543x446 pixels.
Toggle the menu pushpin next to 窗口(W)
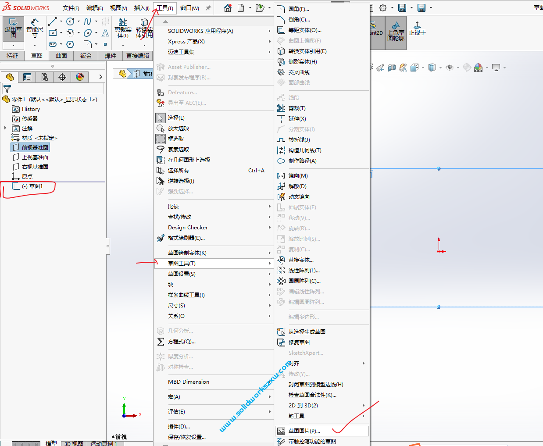tap(208, 7)
